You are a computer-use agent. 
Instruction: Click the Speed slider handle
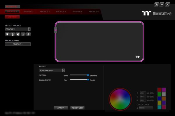(88, 75)
